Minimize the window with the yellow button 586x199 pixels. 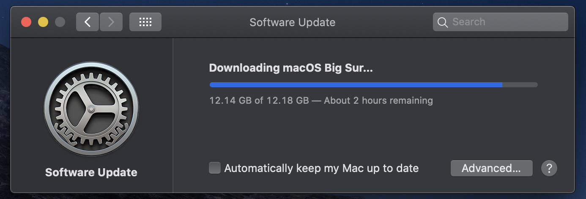(x=43, y=22)
